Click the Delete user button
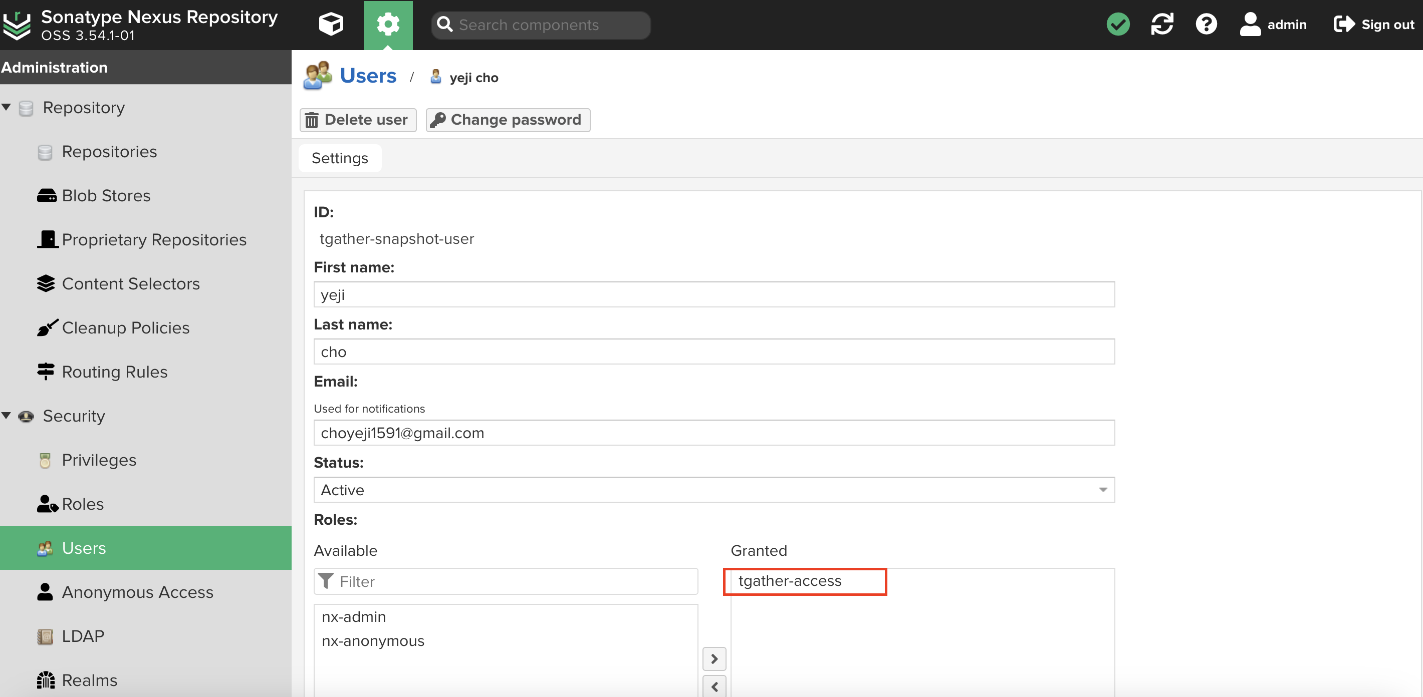 [x=358, y=120]
